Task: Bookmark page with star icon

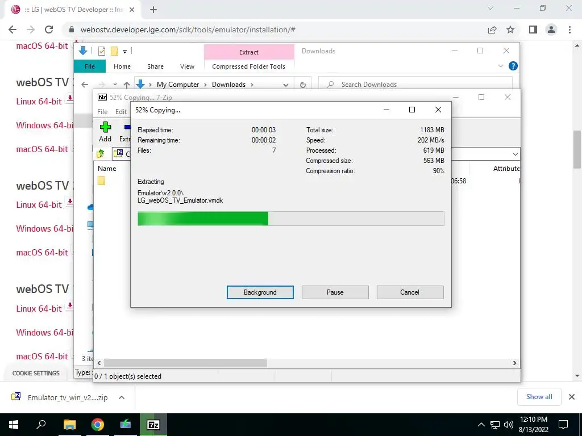Action: [510, 30]
